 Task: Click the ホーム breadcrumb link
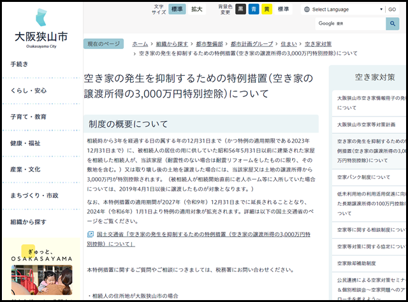140,44
